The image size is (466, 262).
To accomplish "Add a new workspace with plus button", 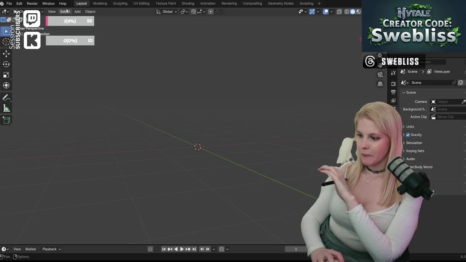I will tap(319, 3).
